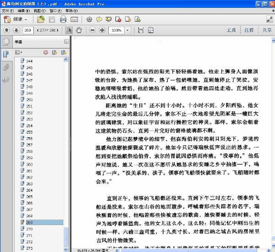Click the fit width scrolling icon
Screen dimensions: 275x252
click(141, 30)
